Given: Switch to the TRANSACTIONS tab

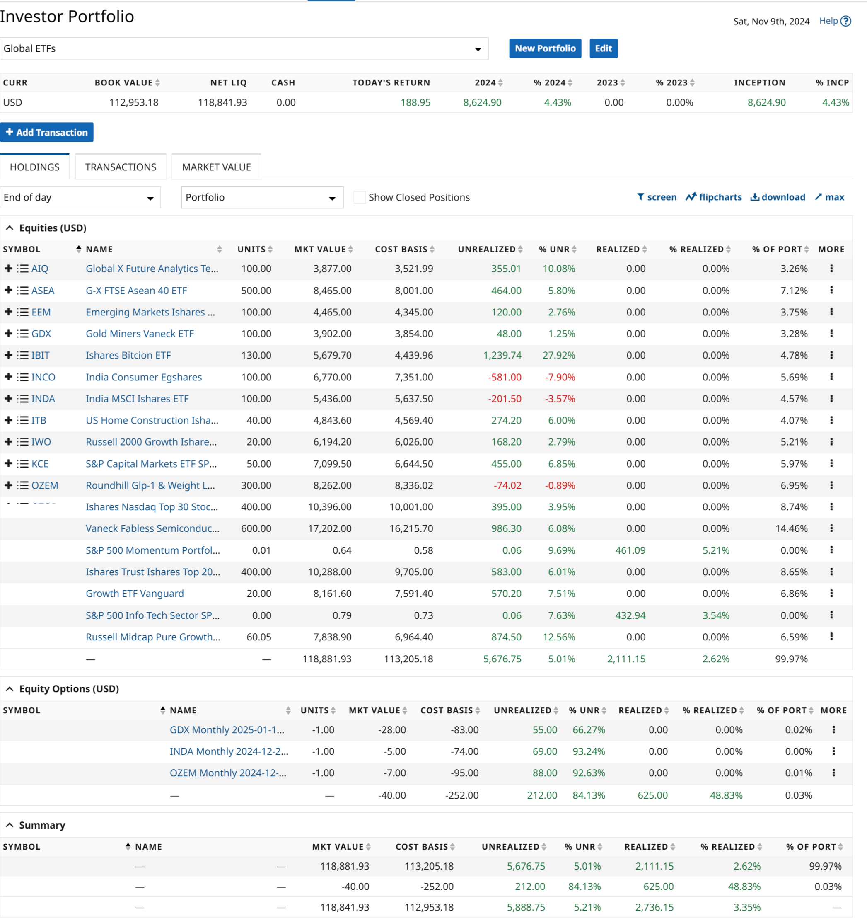Looking at the screenshot, I should (x=121, y=167).
